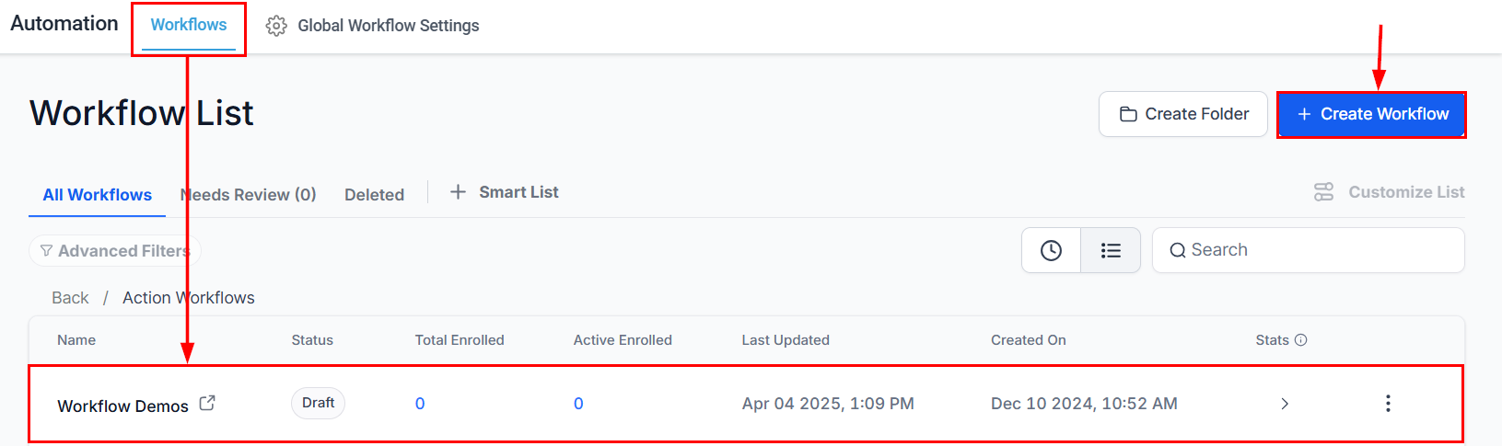
Task: Switch to Needs Review tab
Action: point(249,195)
